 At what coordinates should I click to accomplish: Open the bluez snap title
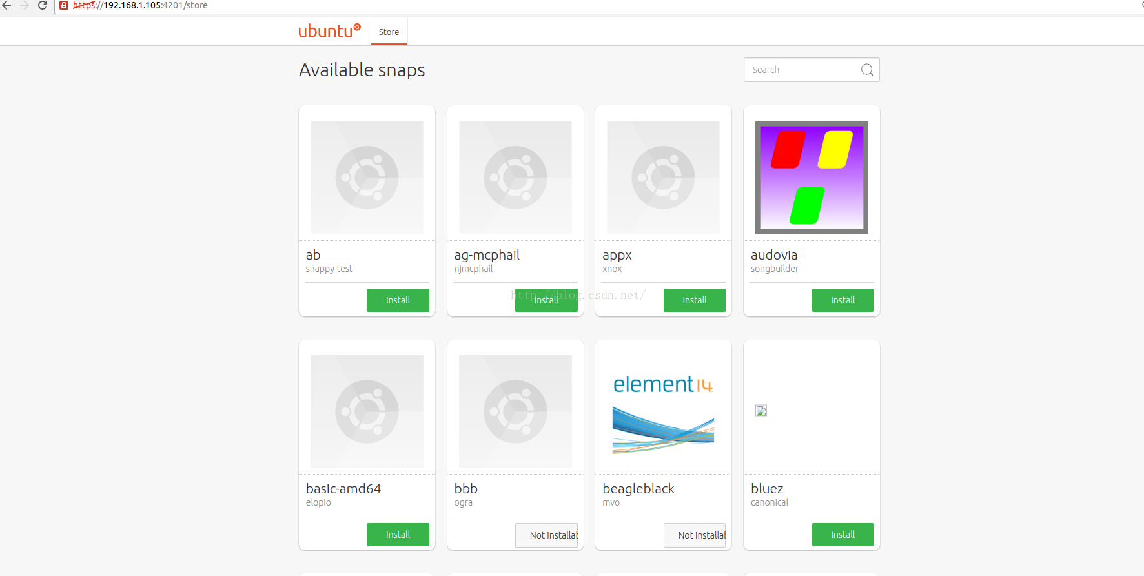pos(767,489)
